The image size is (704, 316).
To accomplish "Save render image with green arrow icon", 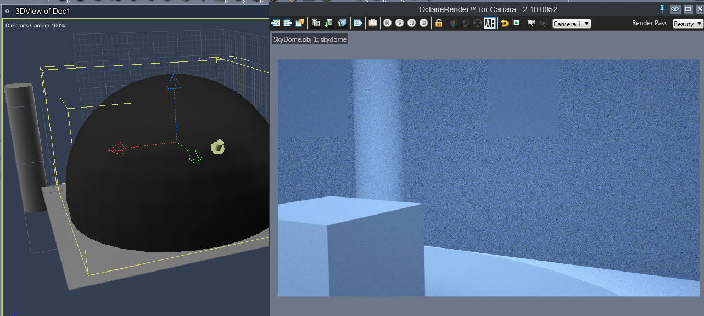I will 329,23.
